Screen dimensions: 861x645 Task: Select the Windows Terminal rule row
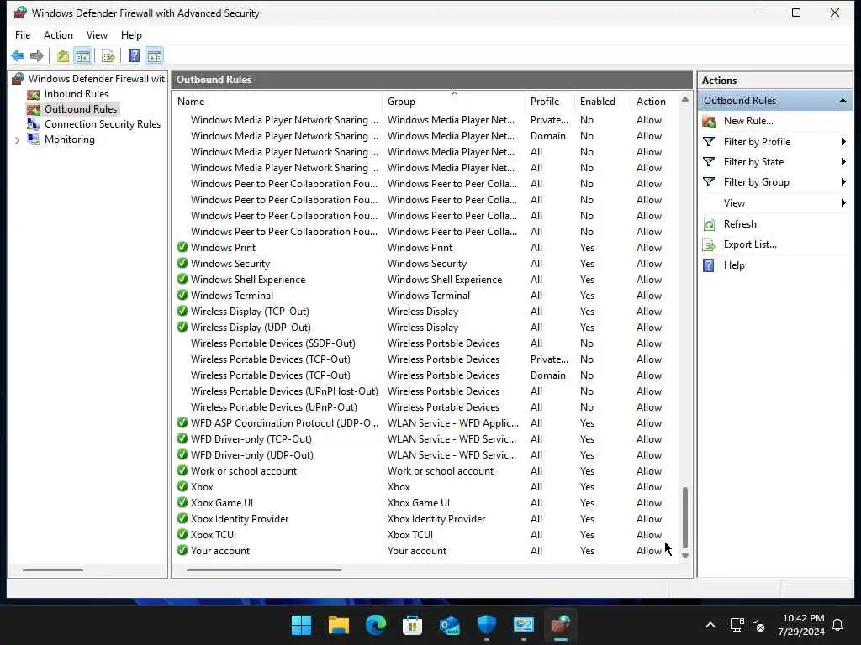(426, 296)
